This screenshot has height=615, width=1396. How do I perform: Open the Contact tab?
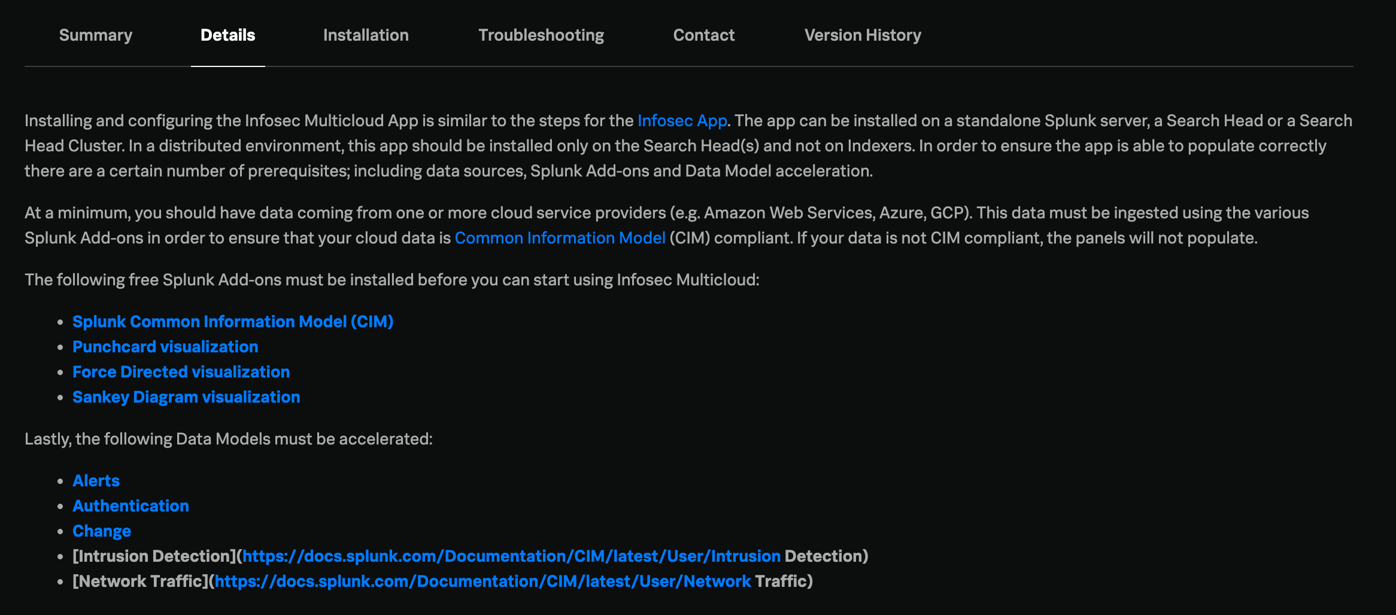coord(704,35)
